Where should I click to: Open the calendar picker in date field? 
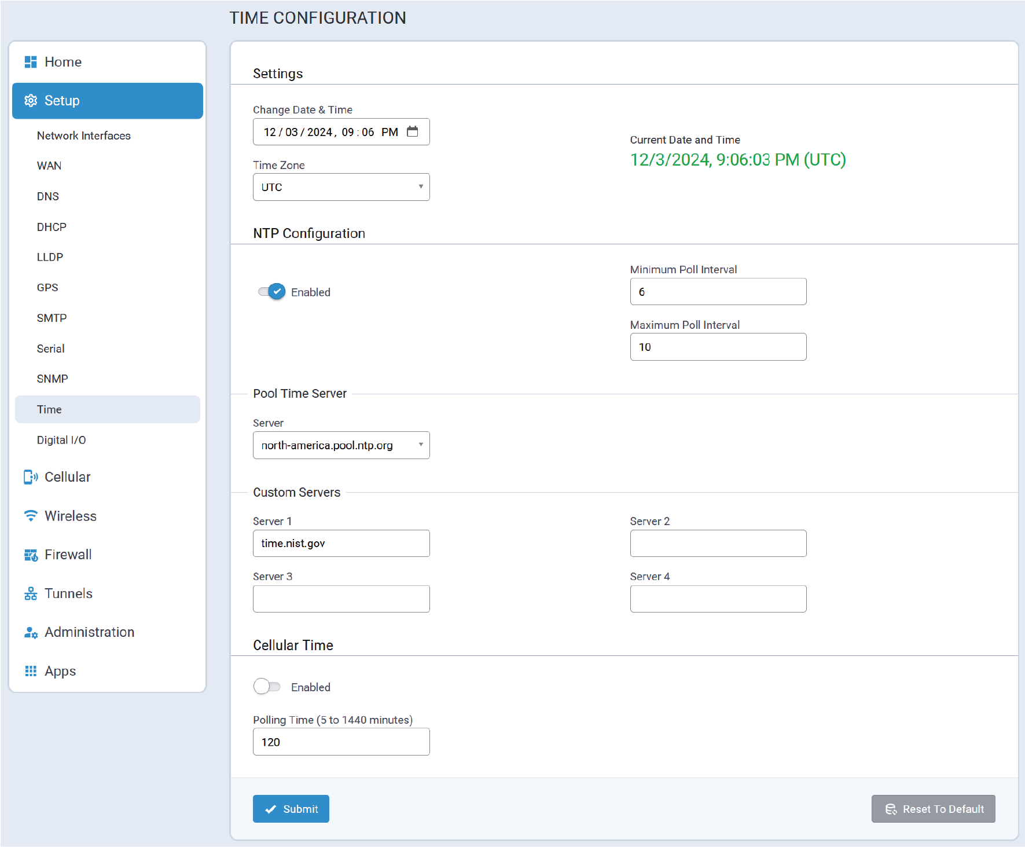tap(412, 131)
